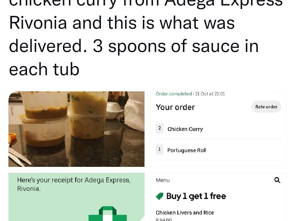Open the menu search magnifier icon
This screenshot has width=295, height=221.
277,180
